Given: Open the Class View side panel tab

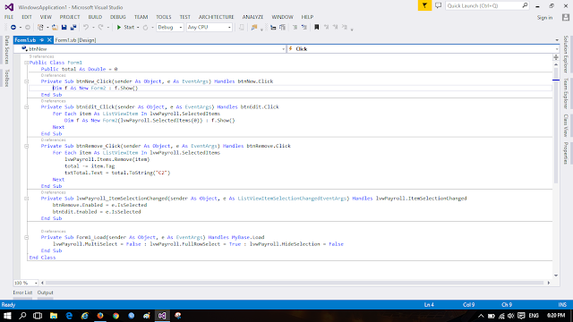Looking at the screenshot, I should 566,125.
